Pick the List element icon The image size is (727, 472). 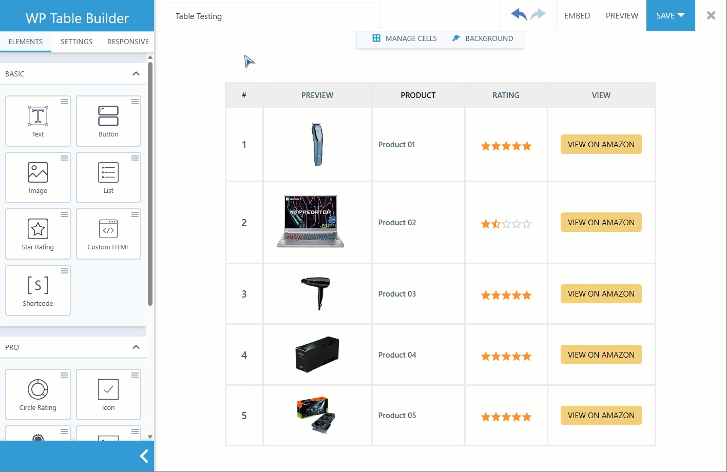click(x=108, y=173)
